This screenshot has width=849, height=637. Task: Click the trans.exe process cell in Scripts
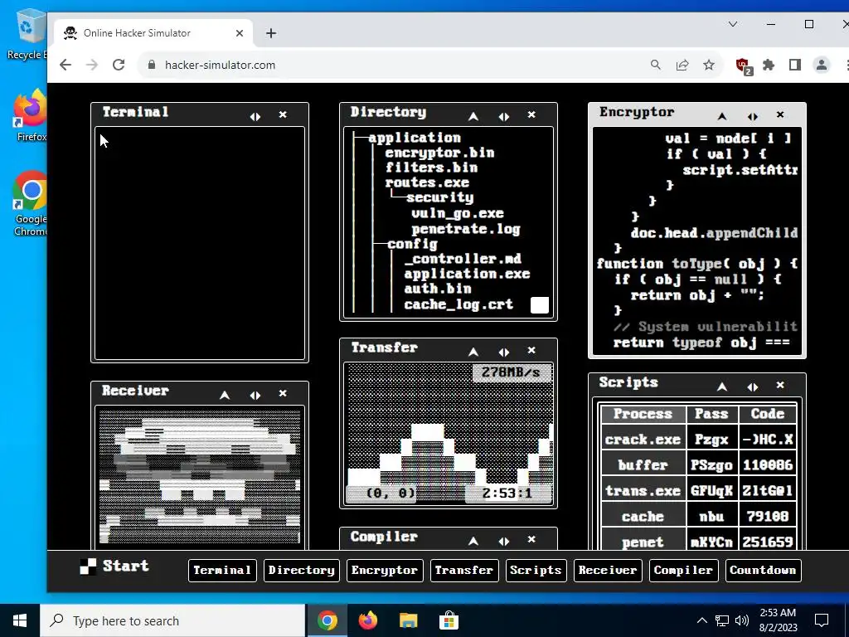pos(643,491)
